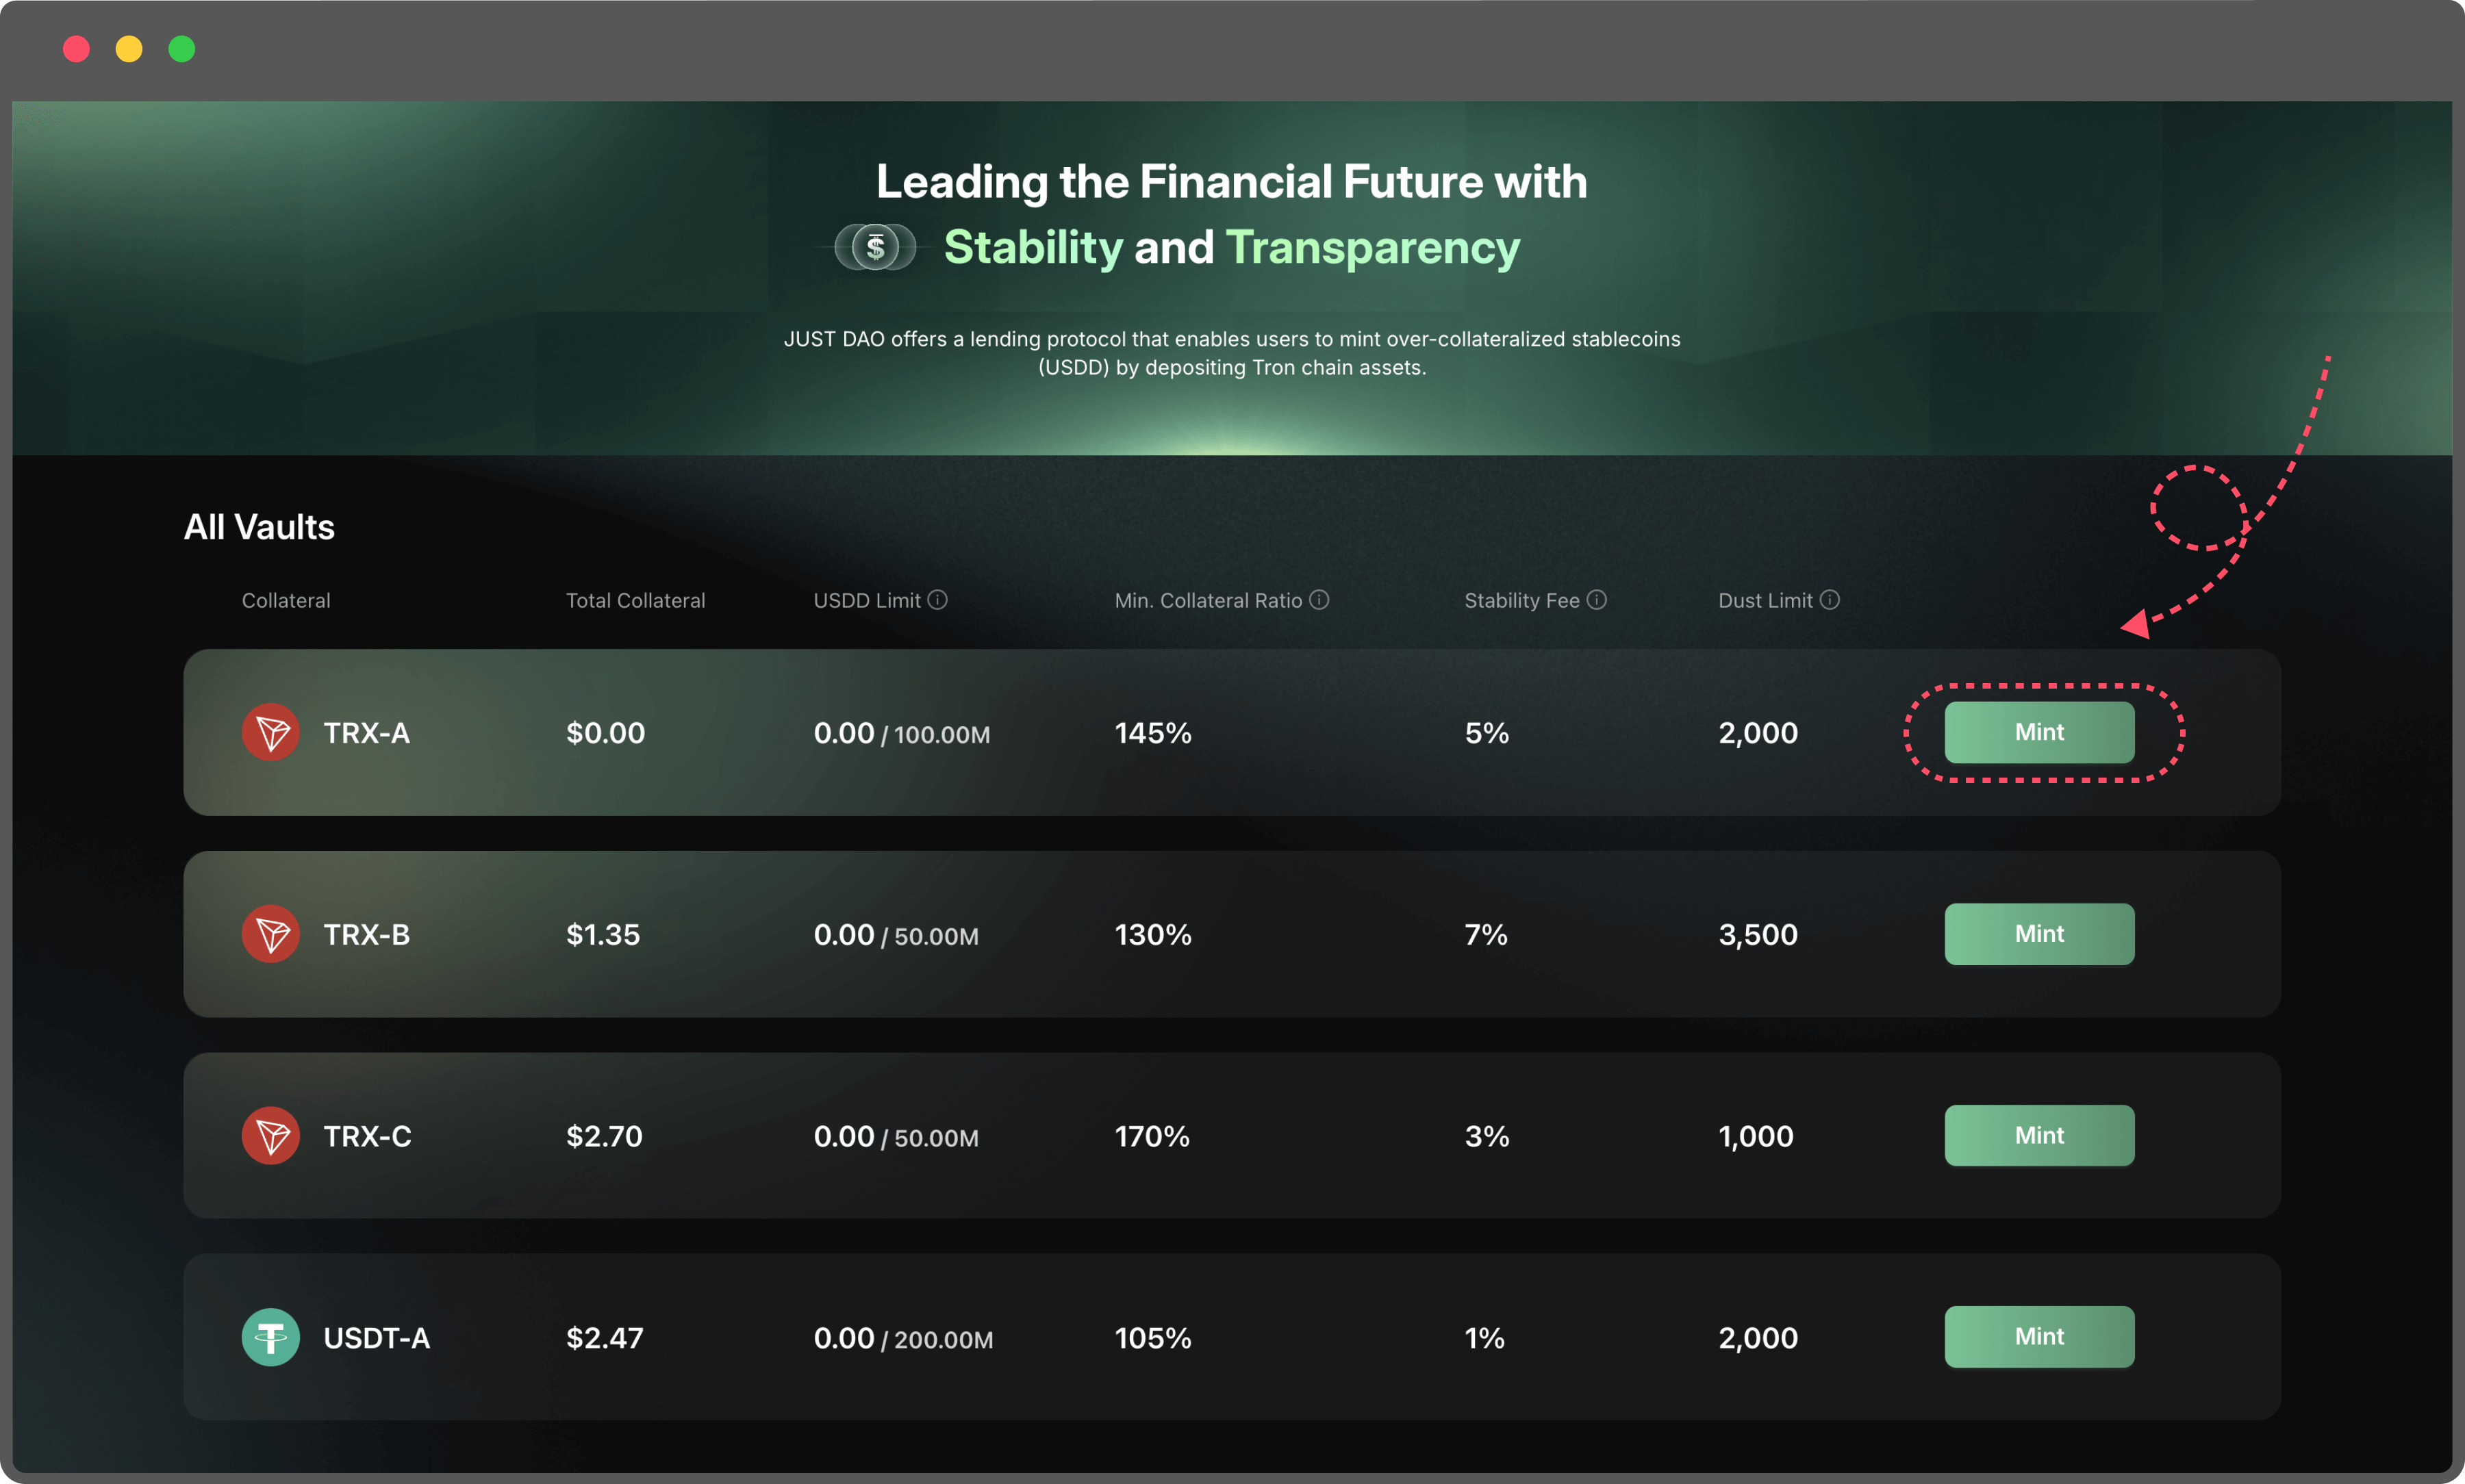Image resolution: width=2465 pixels, height=1484 pixels.
Task: Select the USDT-A vault name
Action: (x=377, y=1338)
